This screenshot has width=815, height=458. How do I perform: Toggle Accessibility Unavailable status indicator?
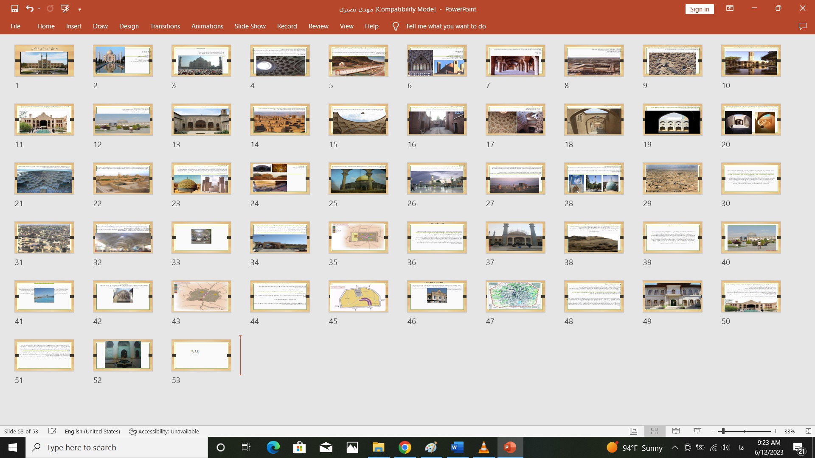pyautogui.click(x=164, y=431)
